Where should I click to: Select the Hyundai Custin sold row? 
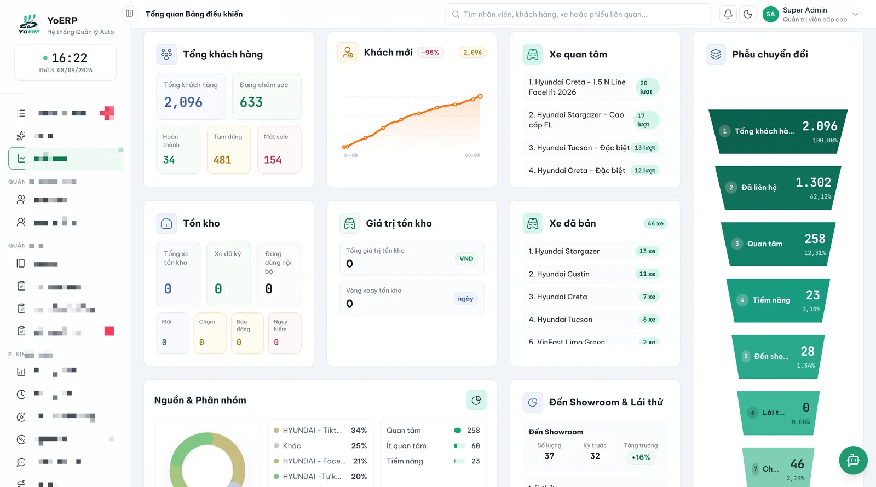[594, 274]
